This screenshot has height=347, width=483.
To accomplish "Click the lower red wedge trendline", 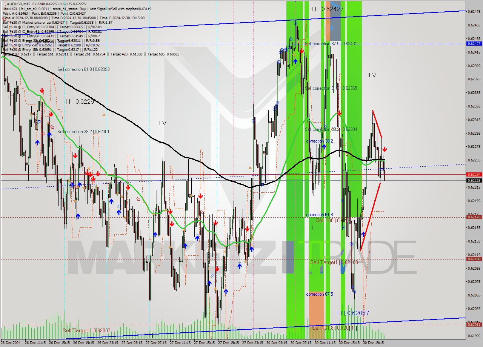I will tap(370, 216).
